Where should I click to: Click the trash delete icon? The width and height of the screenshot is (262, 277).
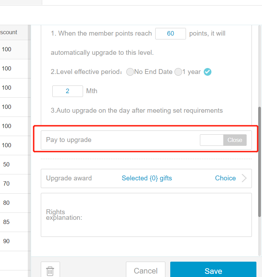click(50, 271)
